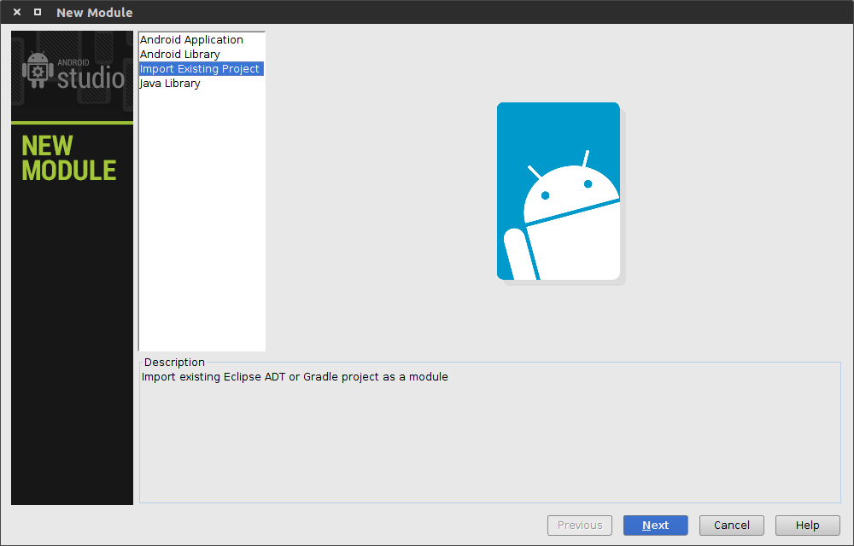Choose Android Library in the list
The image size is (854, 546).
point(202,55)
